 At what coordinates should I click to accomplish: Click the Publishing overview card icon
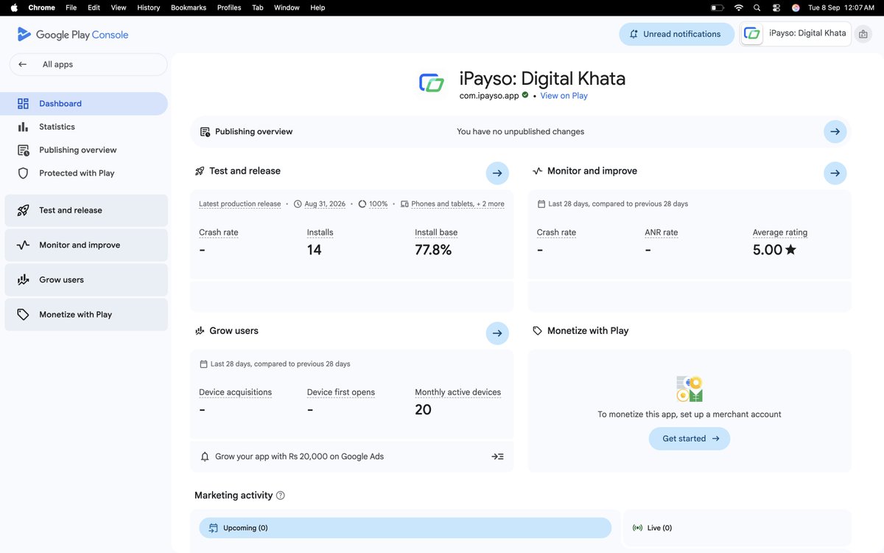pos(205,132)
